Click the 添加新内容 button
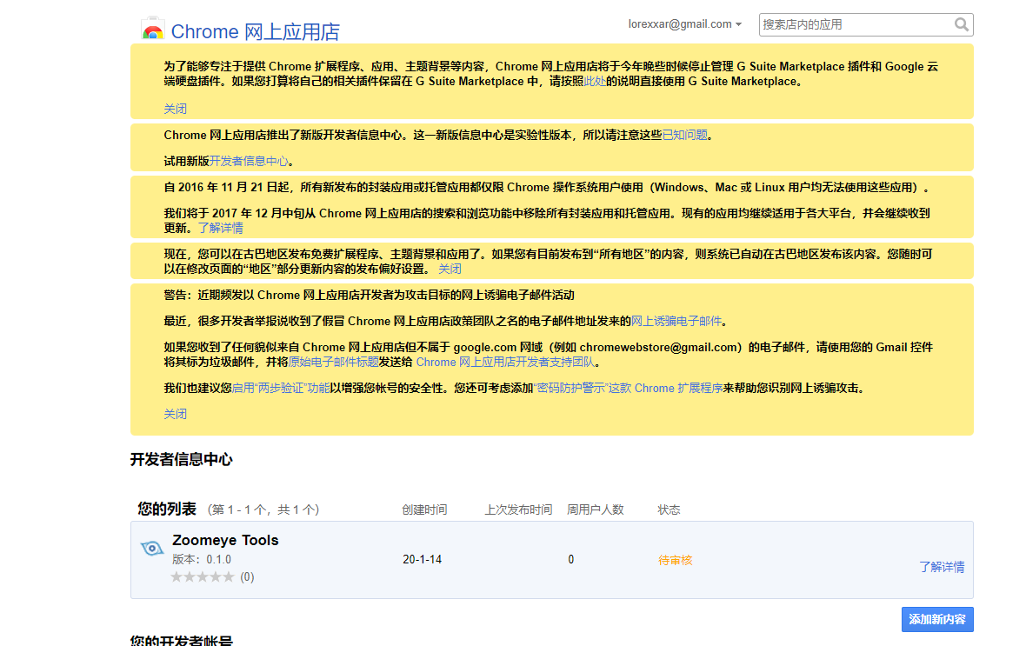 936,619
